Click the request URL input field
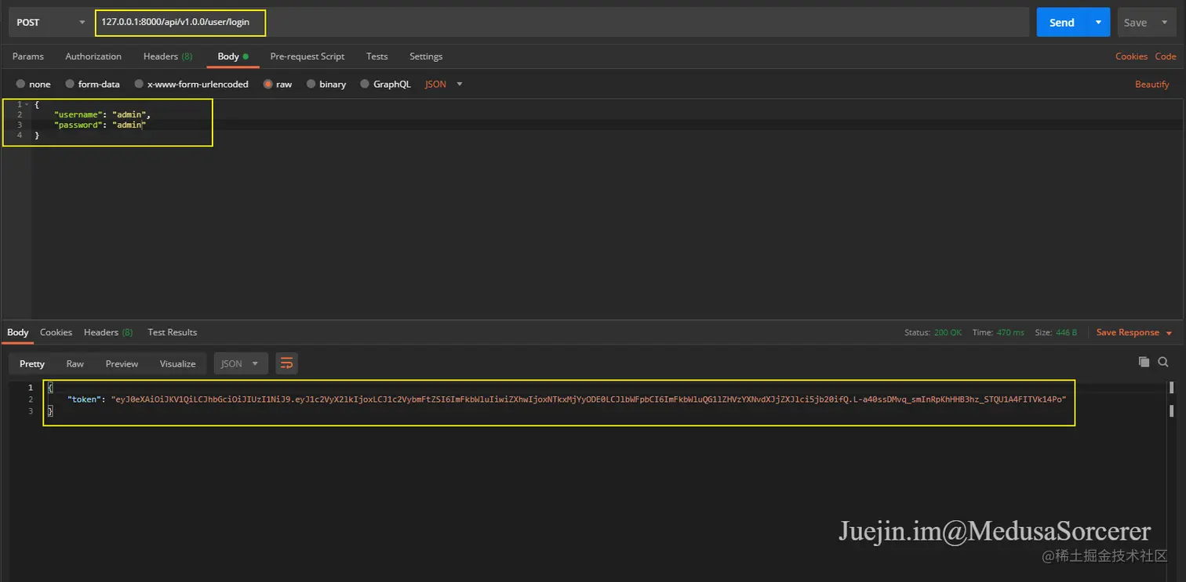Image resolution: width=1186 pixels, height=582 pixels. [562, 23]
